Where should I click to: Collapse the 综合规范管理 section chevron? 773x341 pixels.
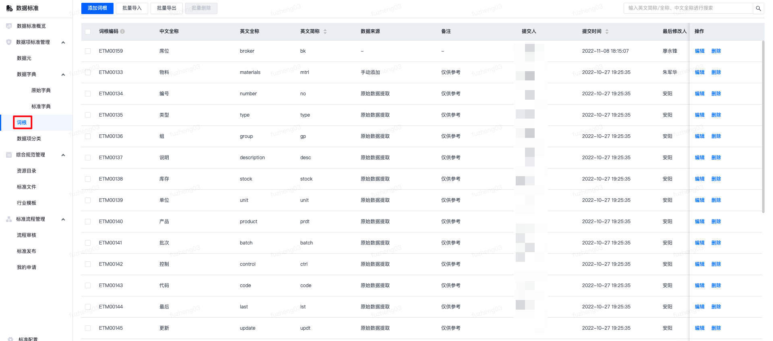63,155
